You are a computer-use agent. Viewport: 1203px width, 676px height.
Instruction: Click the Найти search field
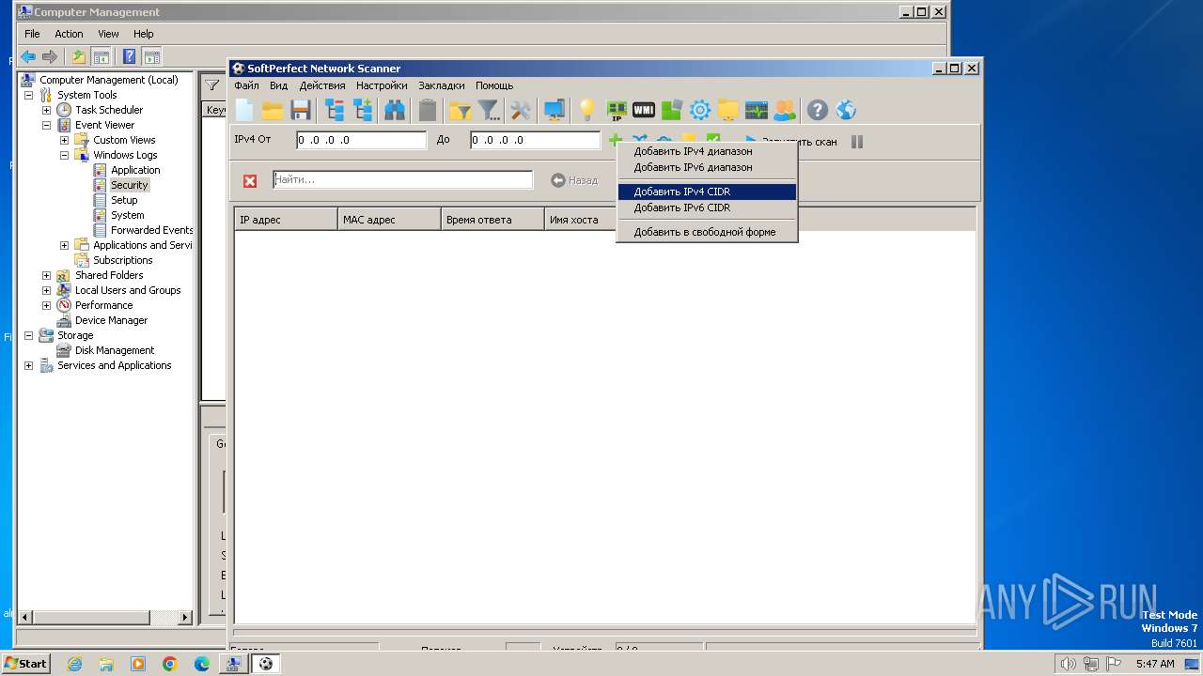(402, 179)
